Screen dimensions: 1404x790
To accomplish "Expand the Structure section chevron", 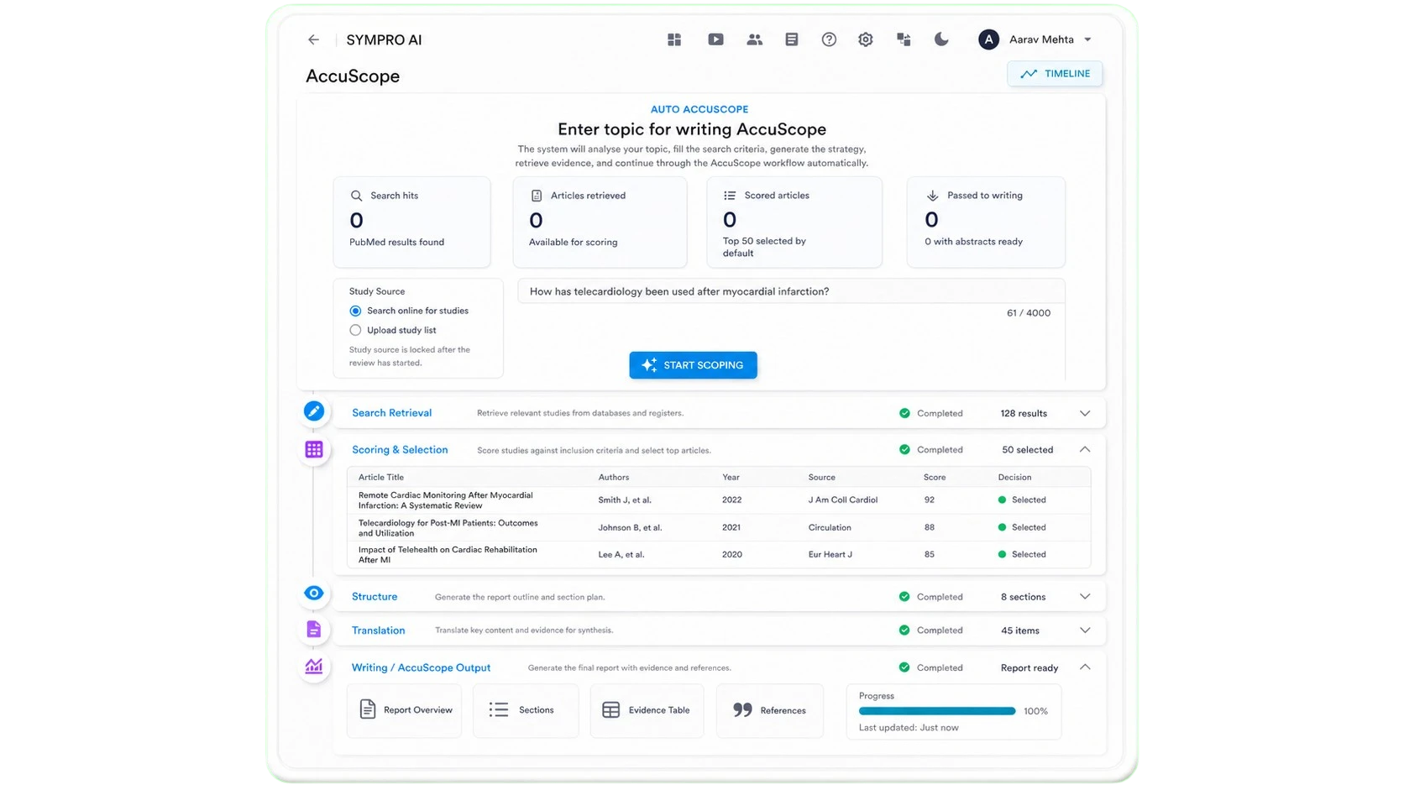I will (x=1085, y=597).
